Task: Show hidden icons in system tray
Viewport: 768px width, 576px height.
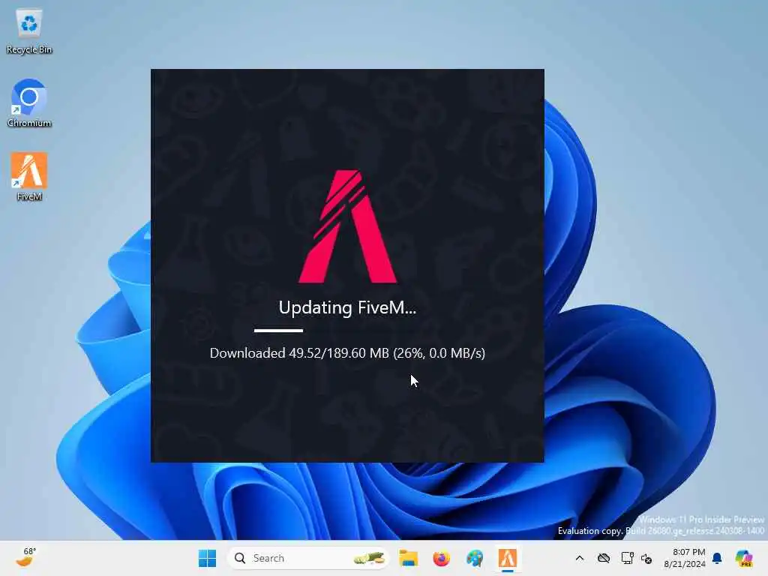Action: (x=580, y=558)
